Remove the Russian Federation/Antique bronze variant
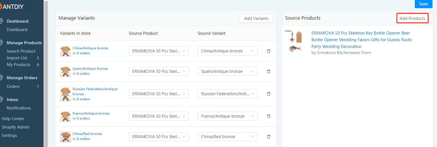Screen dimensions: 437x147 (268, 94)
